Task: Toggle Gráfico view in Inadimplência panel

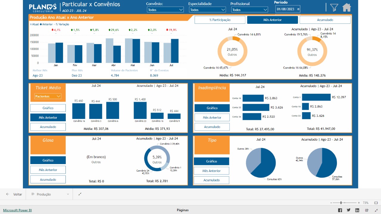Action: tap(212, 108)
